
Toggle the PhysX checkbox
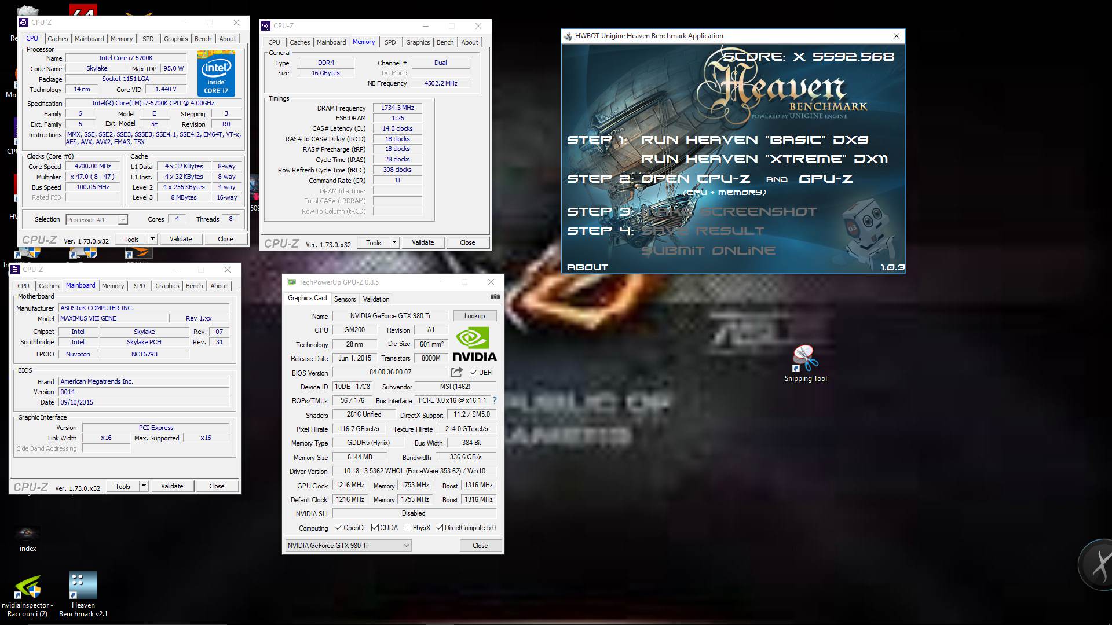(x=408, y=528)
